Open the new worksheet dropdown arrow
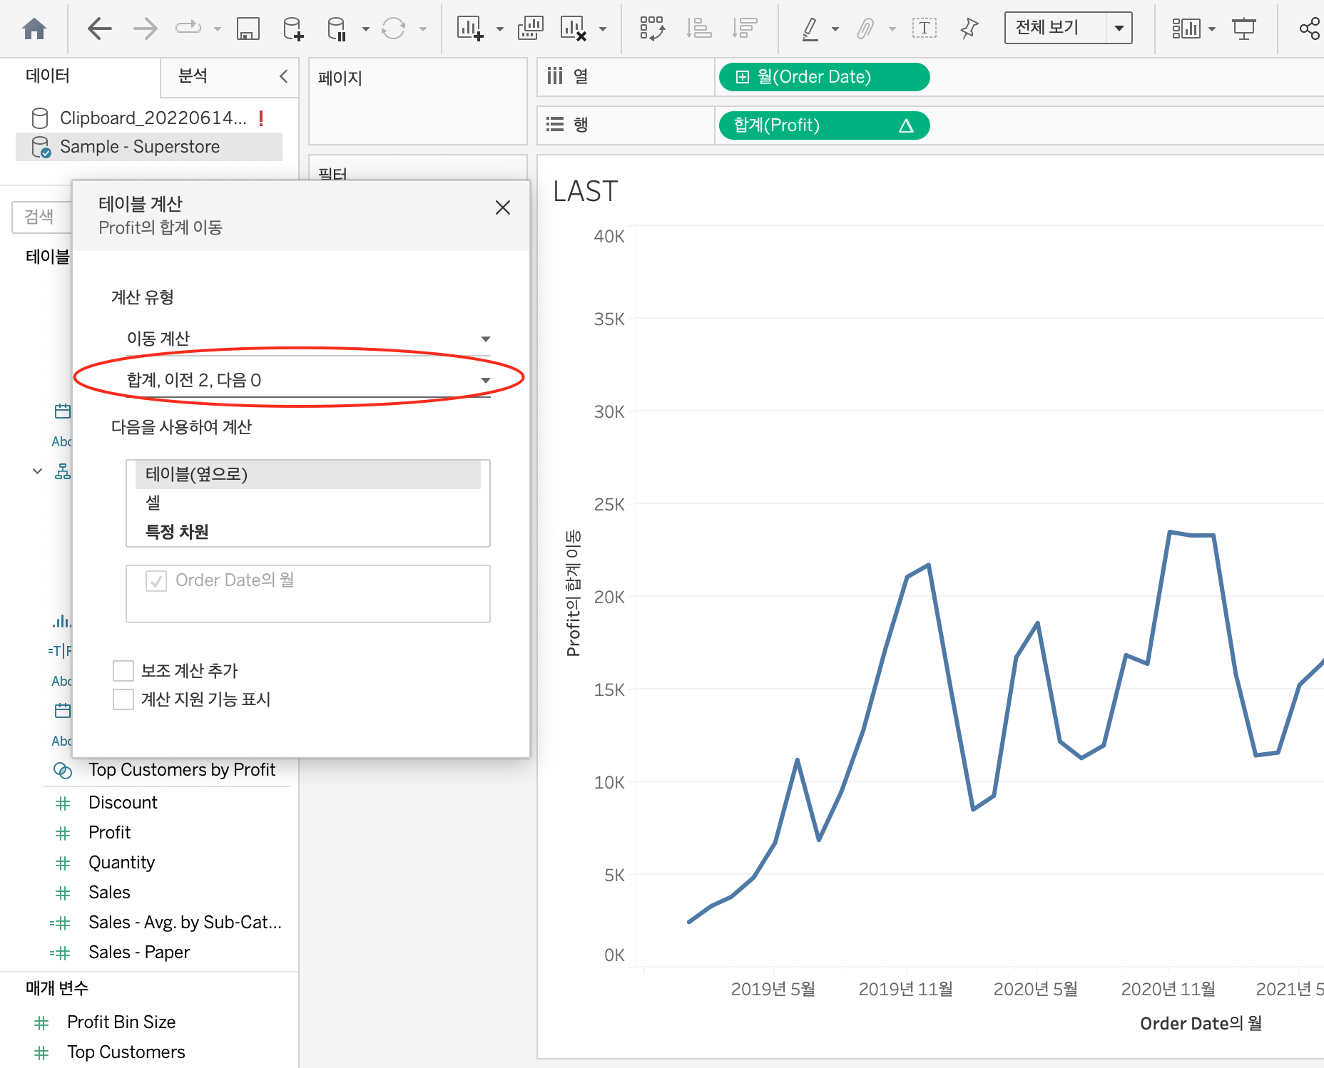The image size is (1324, 1068). tap(500, 29)
